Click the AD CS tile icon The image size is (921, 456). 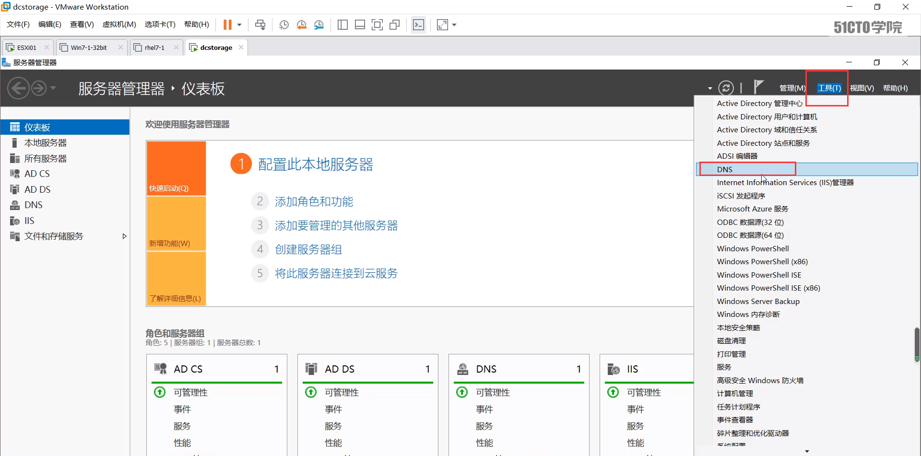click(161, 369)
